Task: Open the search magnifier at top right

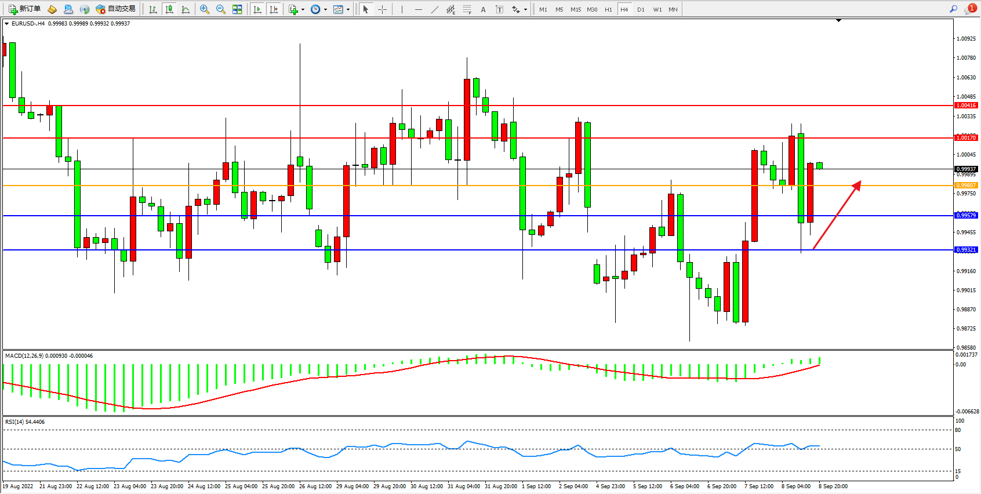Action: [953, 9]
